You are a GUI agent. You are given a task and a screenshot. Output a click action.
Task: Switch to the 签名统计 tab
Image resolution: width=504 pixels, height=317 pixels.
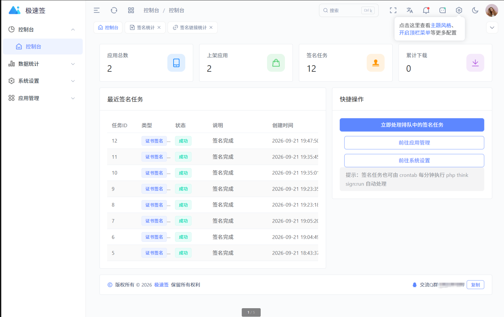tap(145, 27)
